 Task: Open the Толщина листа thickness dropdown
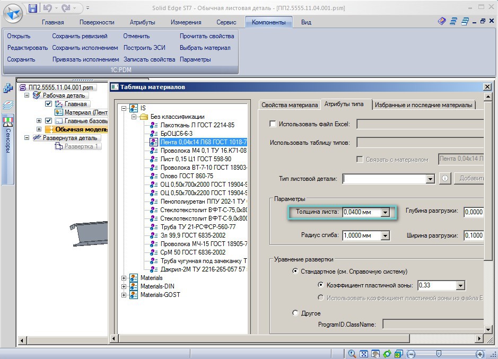pos(386,212)
